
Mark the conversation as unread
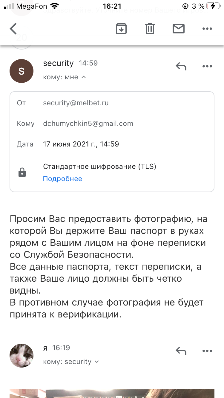point(179,29)
